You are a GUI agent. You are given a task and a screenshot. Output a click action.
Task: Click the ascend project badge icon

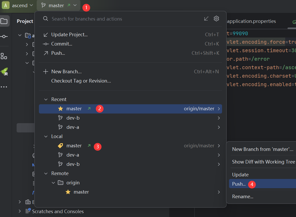pyautogui.click(x=5, y=5)
